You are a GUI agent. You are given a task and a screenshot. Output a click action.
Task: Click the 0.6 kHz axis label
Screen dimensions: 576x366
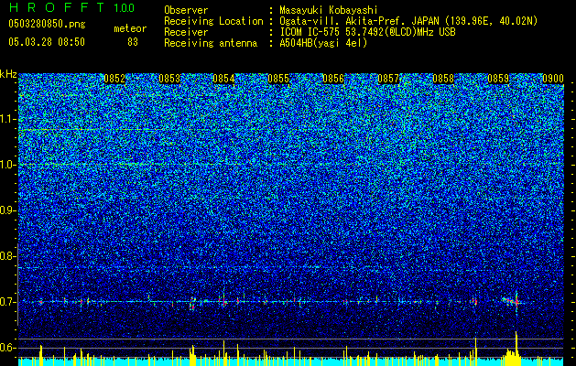7,348
